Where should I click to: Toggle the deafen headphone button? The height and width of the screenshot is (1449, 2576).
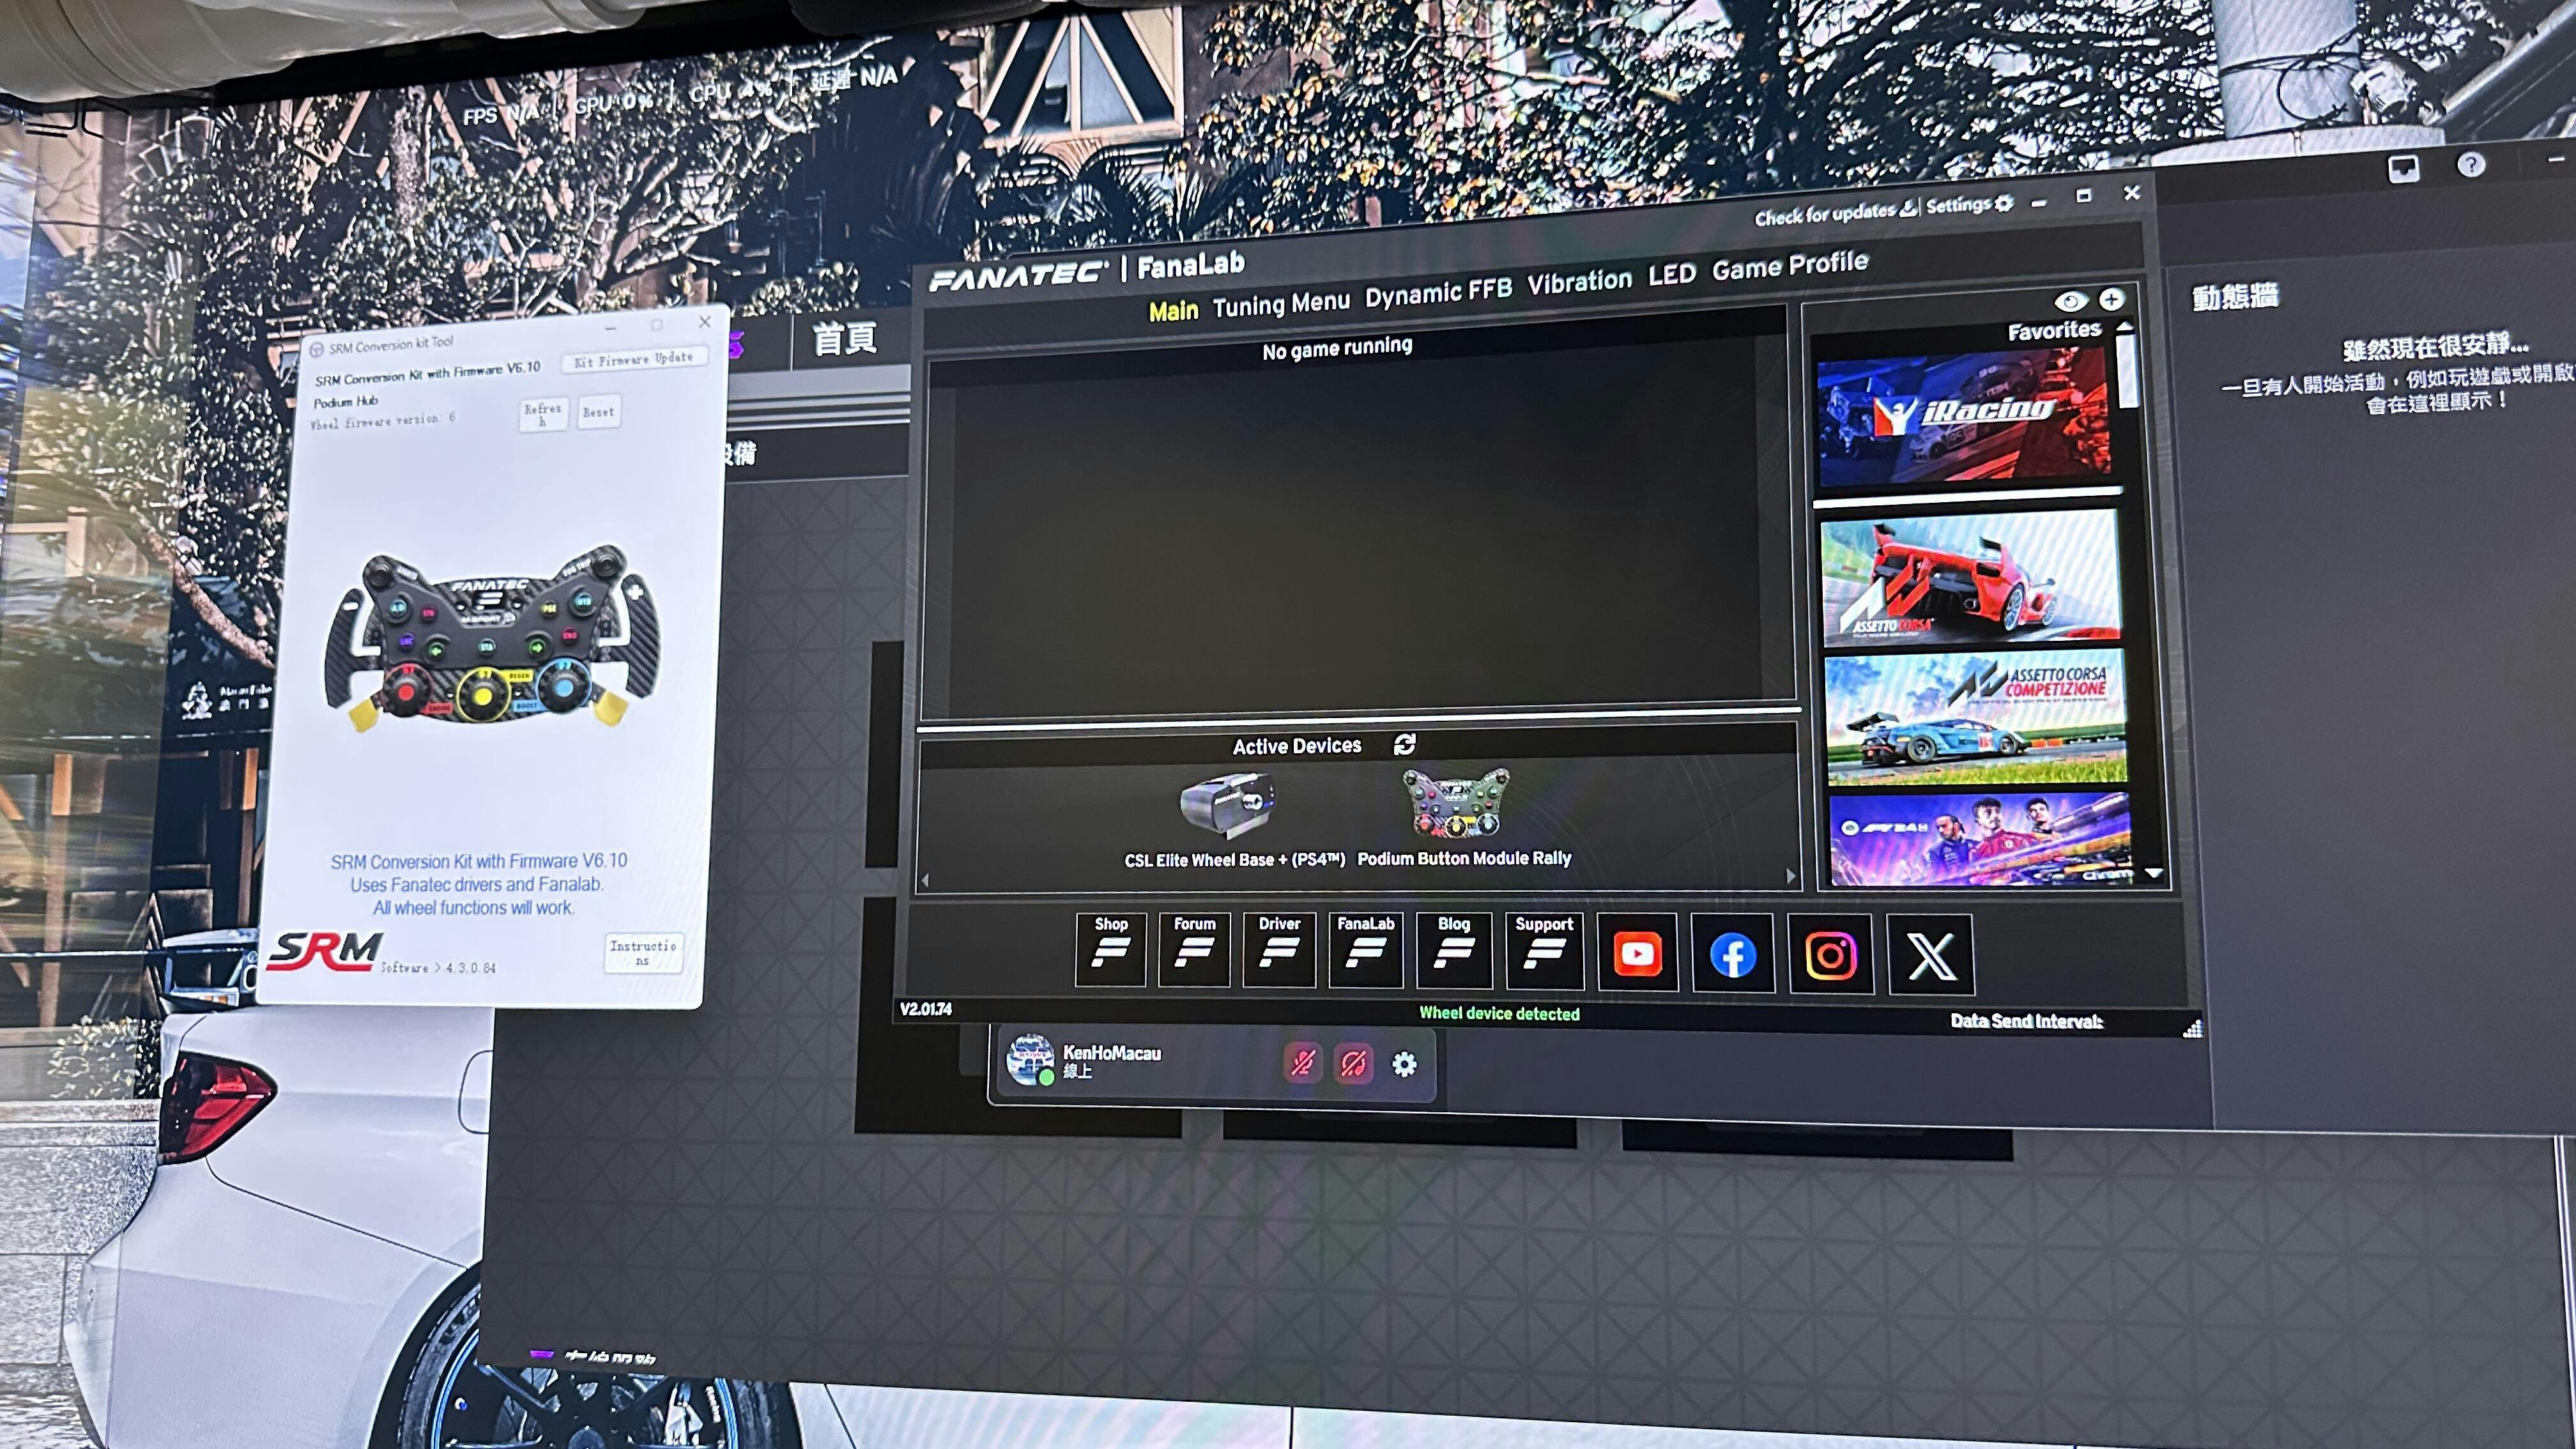coord(1353,1063)
